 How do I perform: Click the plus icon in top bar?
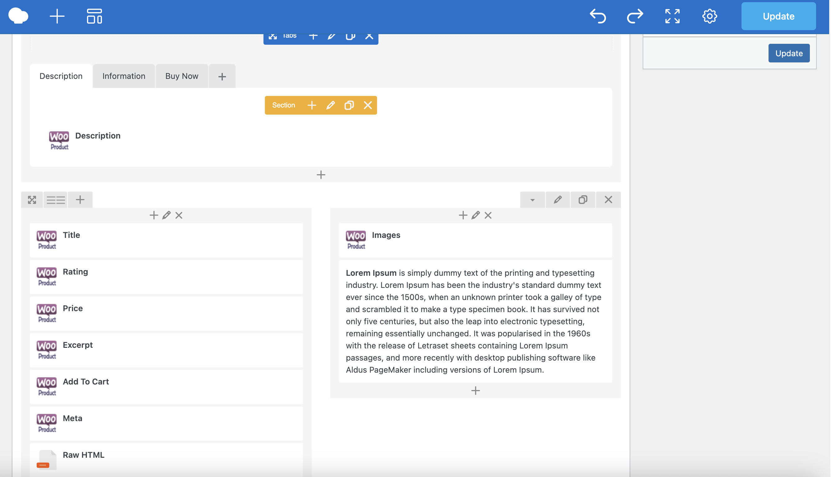(x=57, y=16)
